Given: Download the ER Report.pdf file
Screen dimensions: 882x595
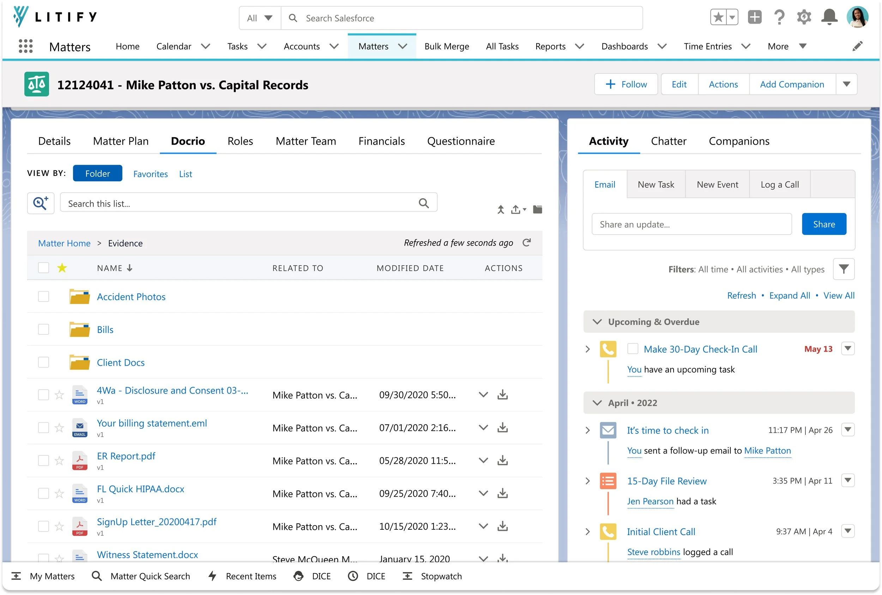Looking at the screenshot, I should pyautogui.click(x=502, y=461).
